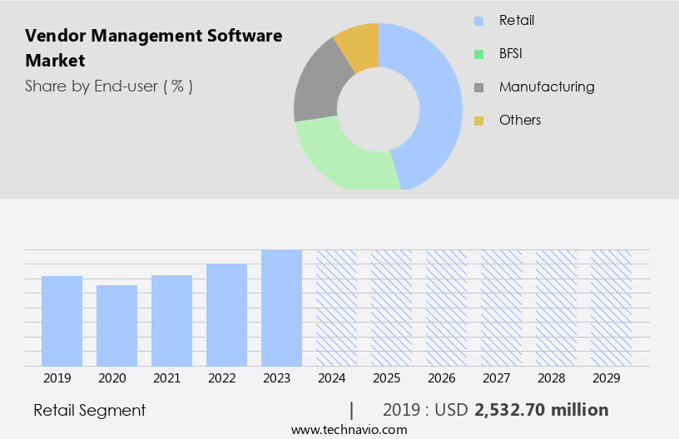This screenshot has height=439, width=679.
Task: Click the gray Manufacturing donut segment
Action: pos(315,91)
